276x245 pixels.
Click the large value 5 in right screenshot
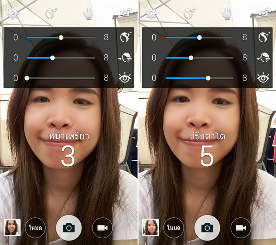tap(207, 156)
